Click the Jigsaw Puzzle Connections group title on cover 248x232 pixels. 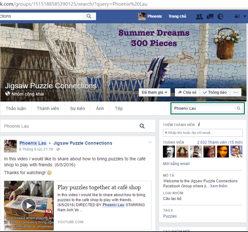(51, 86)
